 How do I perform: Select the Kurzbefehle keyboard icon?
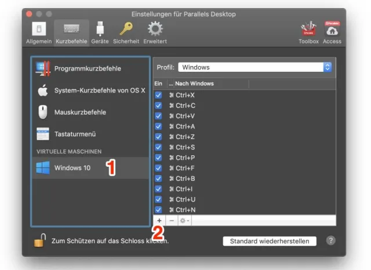pyautogui.click(x=71, y=29)
